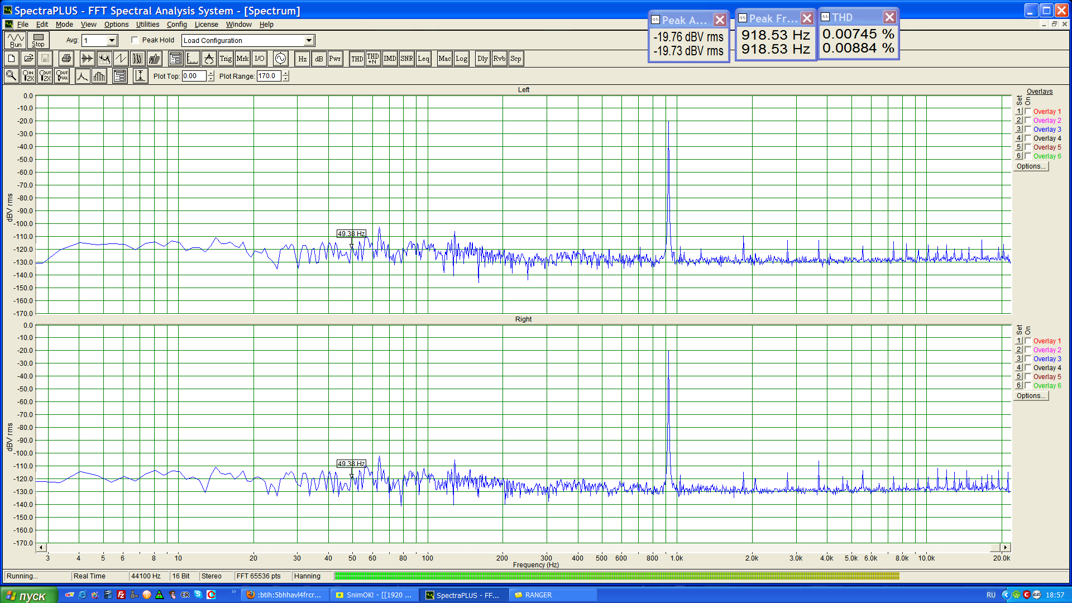Open the Config menu
Screen dimensions: 1072x603
click(x=176, y=25)
